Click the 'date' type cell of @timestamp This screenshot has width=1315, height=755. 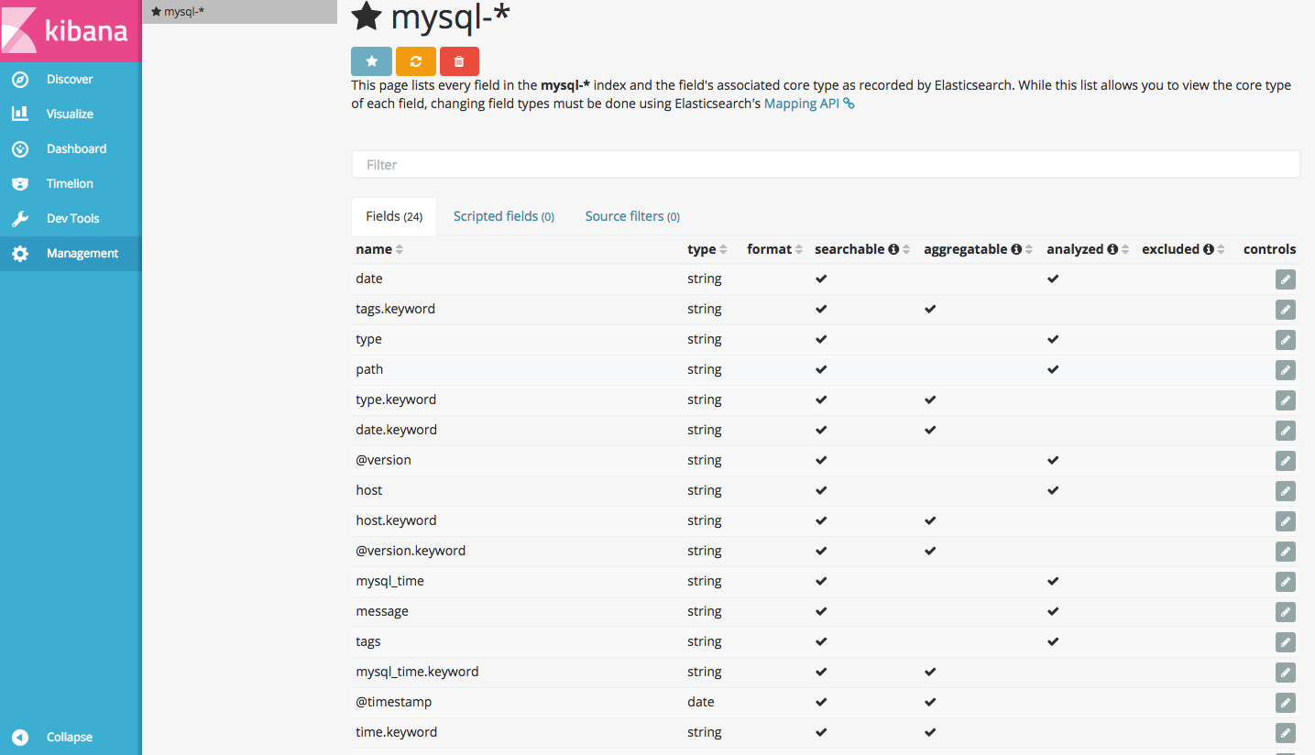point(700,702)
